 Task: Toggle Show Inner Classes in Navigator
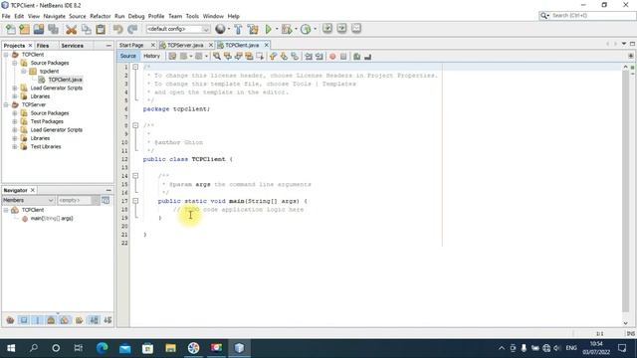[65, 320]
